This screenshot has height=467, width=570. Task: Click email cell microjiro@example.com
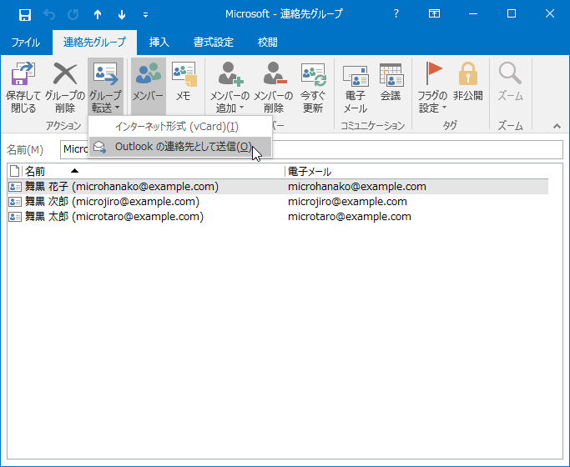347,202
